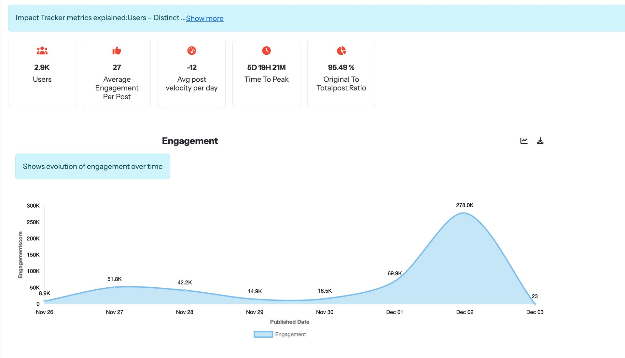This screenshot has height=358, width=625.
Task: Click the engagement over time info box
Action: (92, 166)
